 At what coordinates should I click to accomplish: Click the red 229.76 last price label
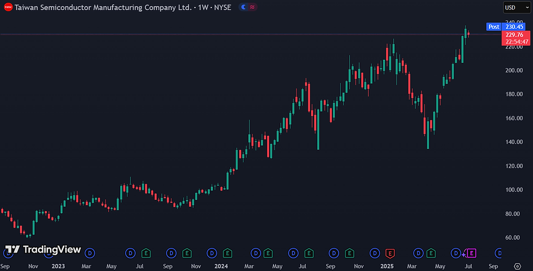pos(515,35)
